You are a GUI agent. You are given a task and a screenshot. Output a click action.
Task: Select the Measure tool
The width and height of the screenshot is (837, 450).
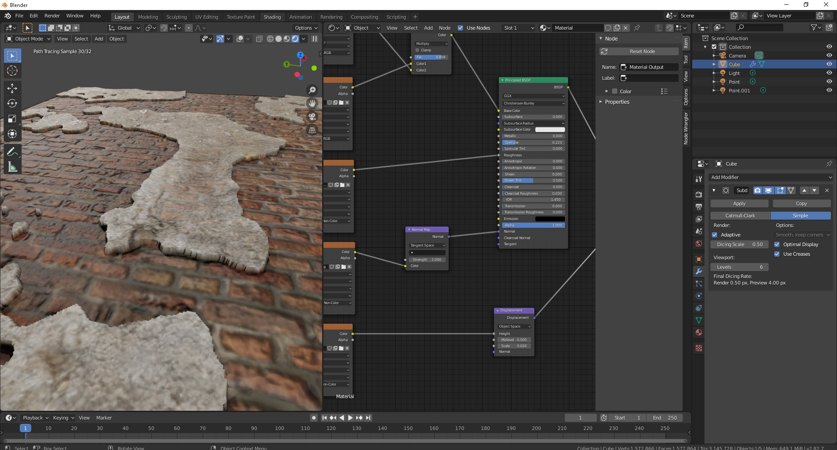pyautogui.click(x=12, y=166)
